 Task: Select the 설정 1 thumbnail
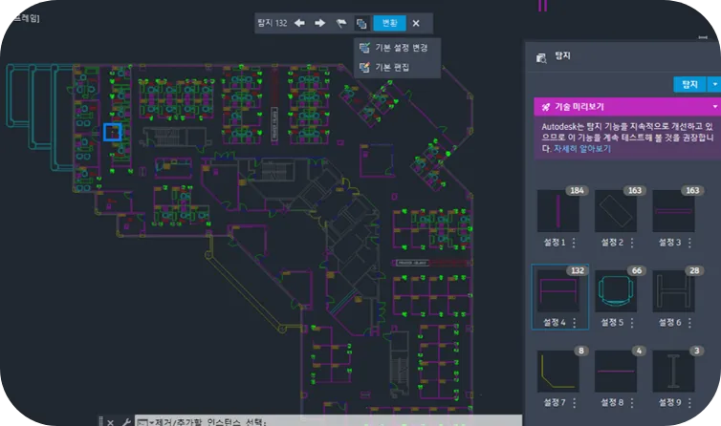(558, 211)
